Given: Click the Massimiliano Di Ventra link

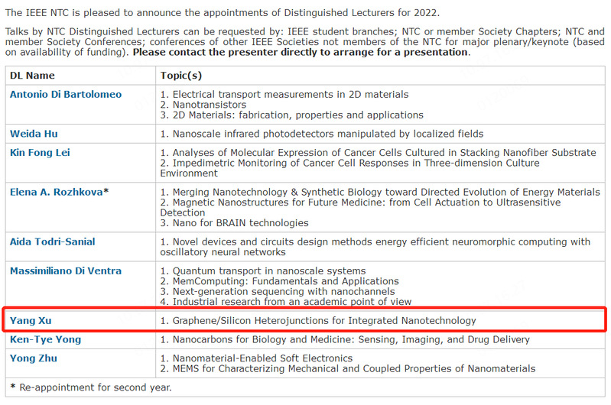Looking at the screenshot, I should click(x=65, y=271).
